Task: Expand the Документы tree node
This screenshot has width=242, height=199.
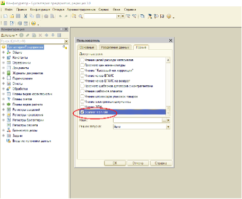Action: click(x=3, y=68)
